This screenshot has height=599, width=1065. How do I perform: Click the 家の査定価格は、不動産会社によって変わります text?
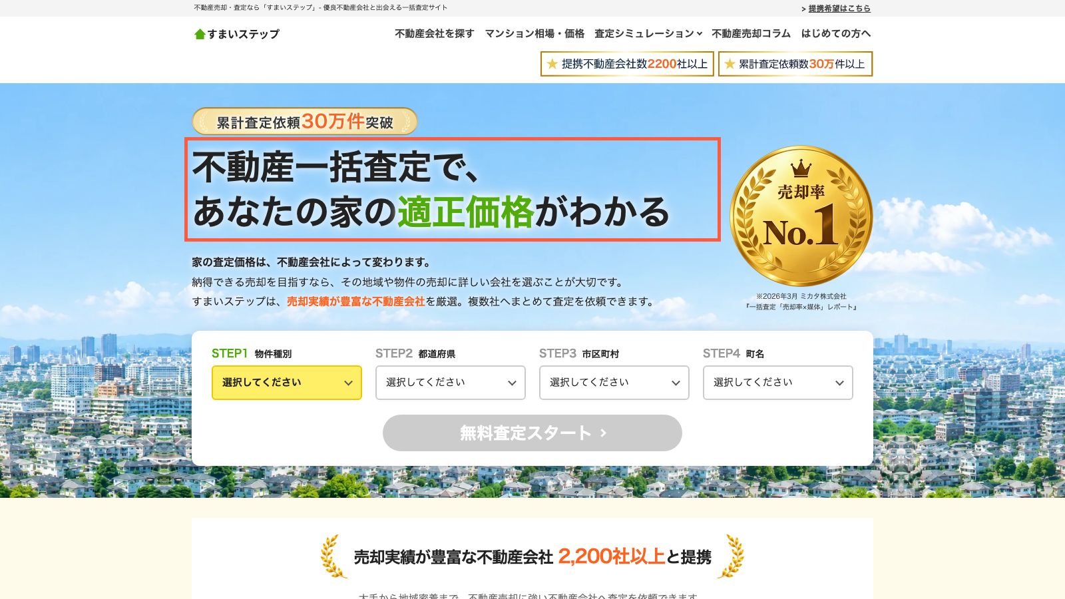point(312,262)
